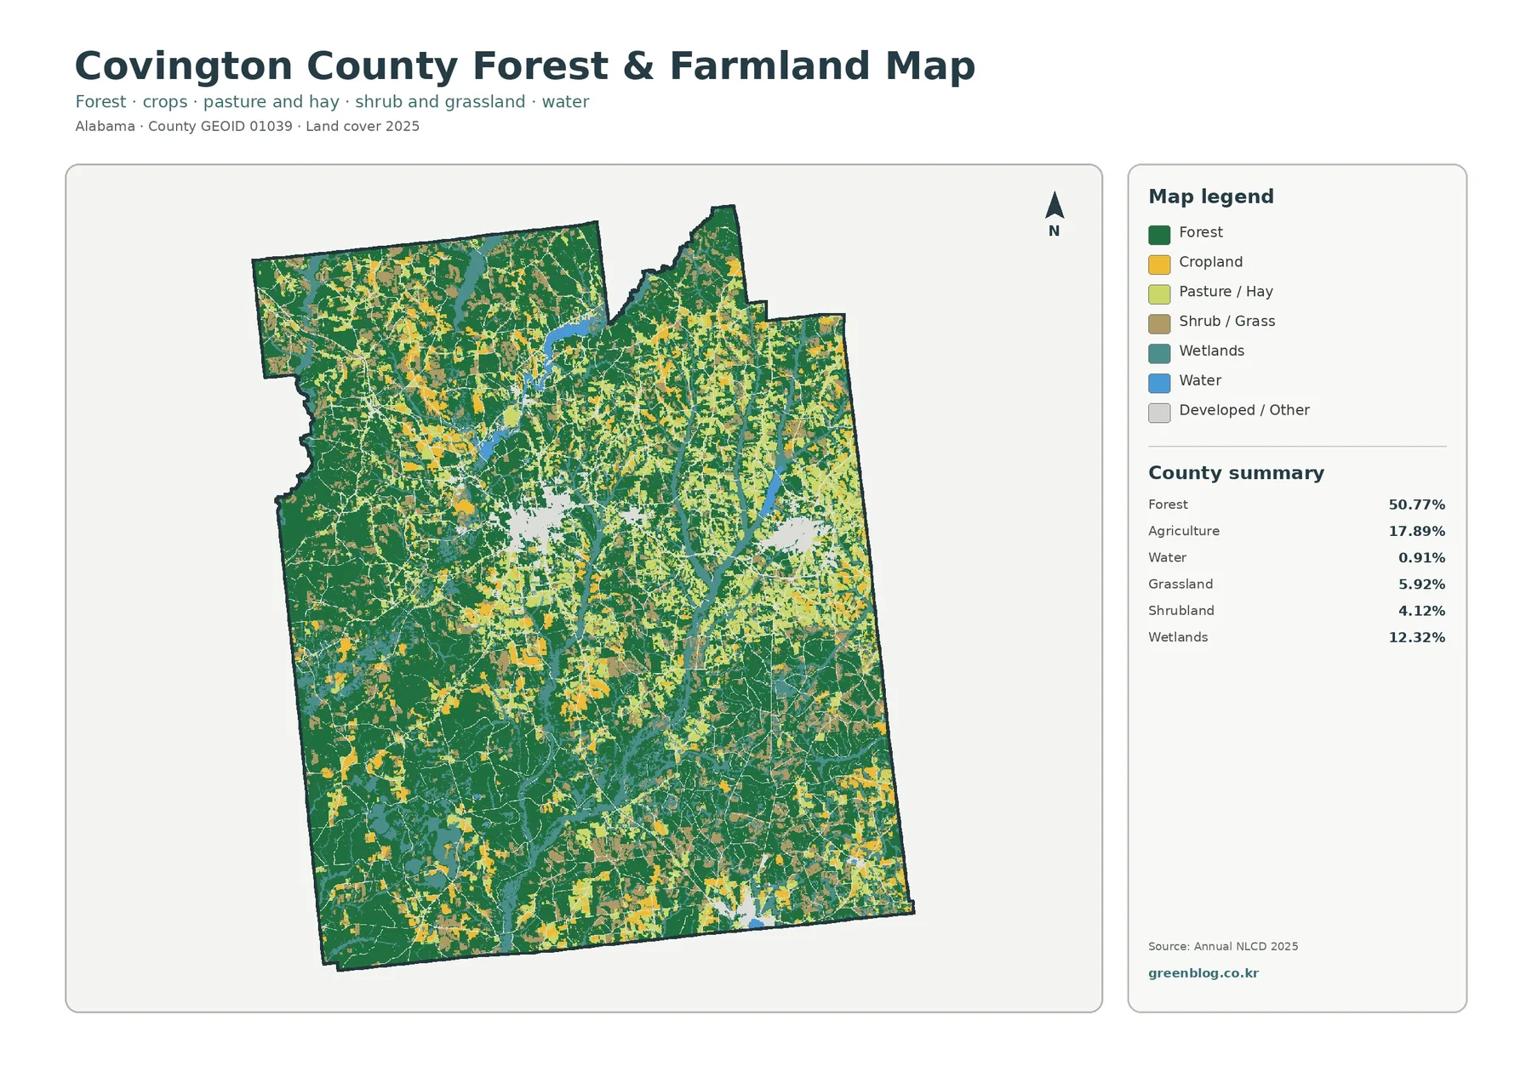Click the 'Shrubland' summary row label
This screenshot has width=1532, height=1083.
coord(1181,611)
